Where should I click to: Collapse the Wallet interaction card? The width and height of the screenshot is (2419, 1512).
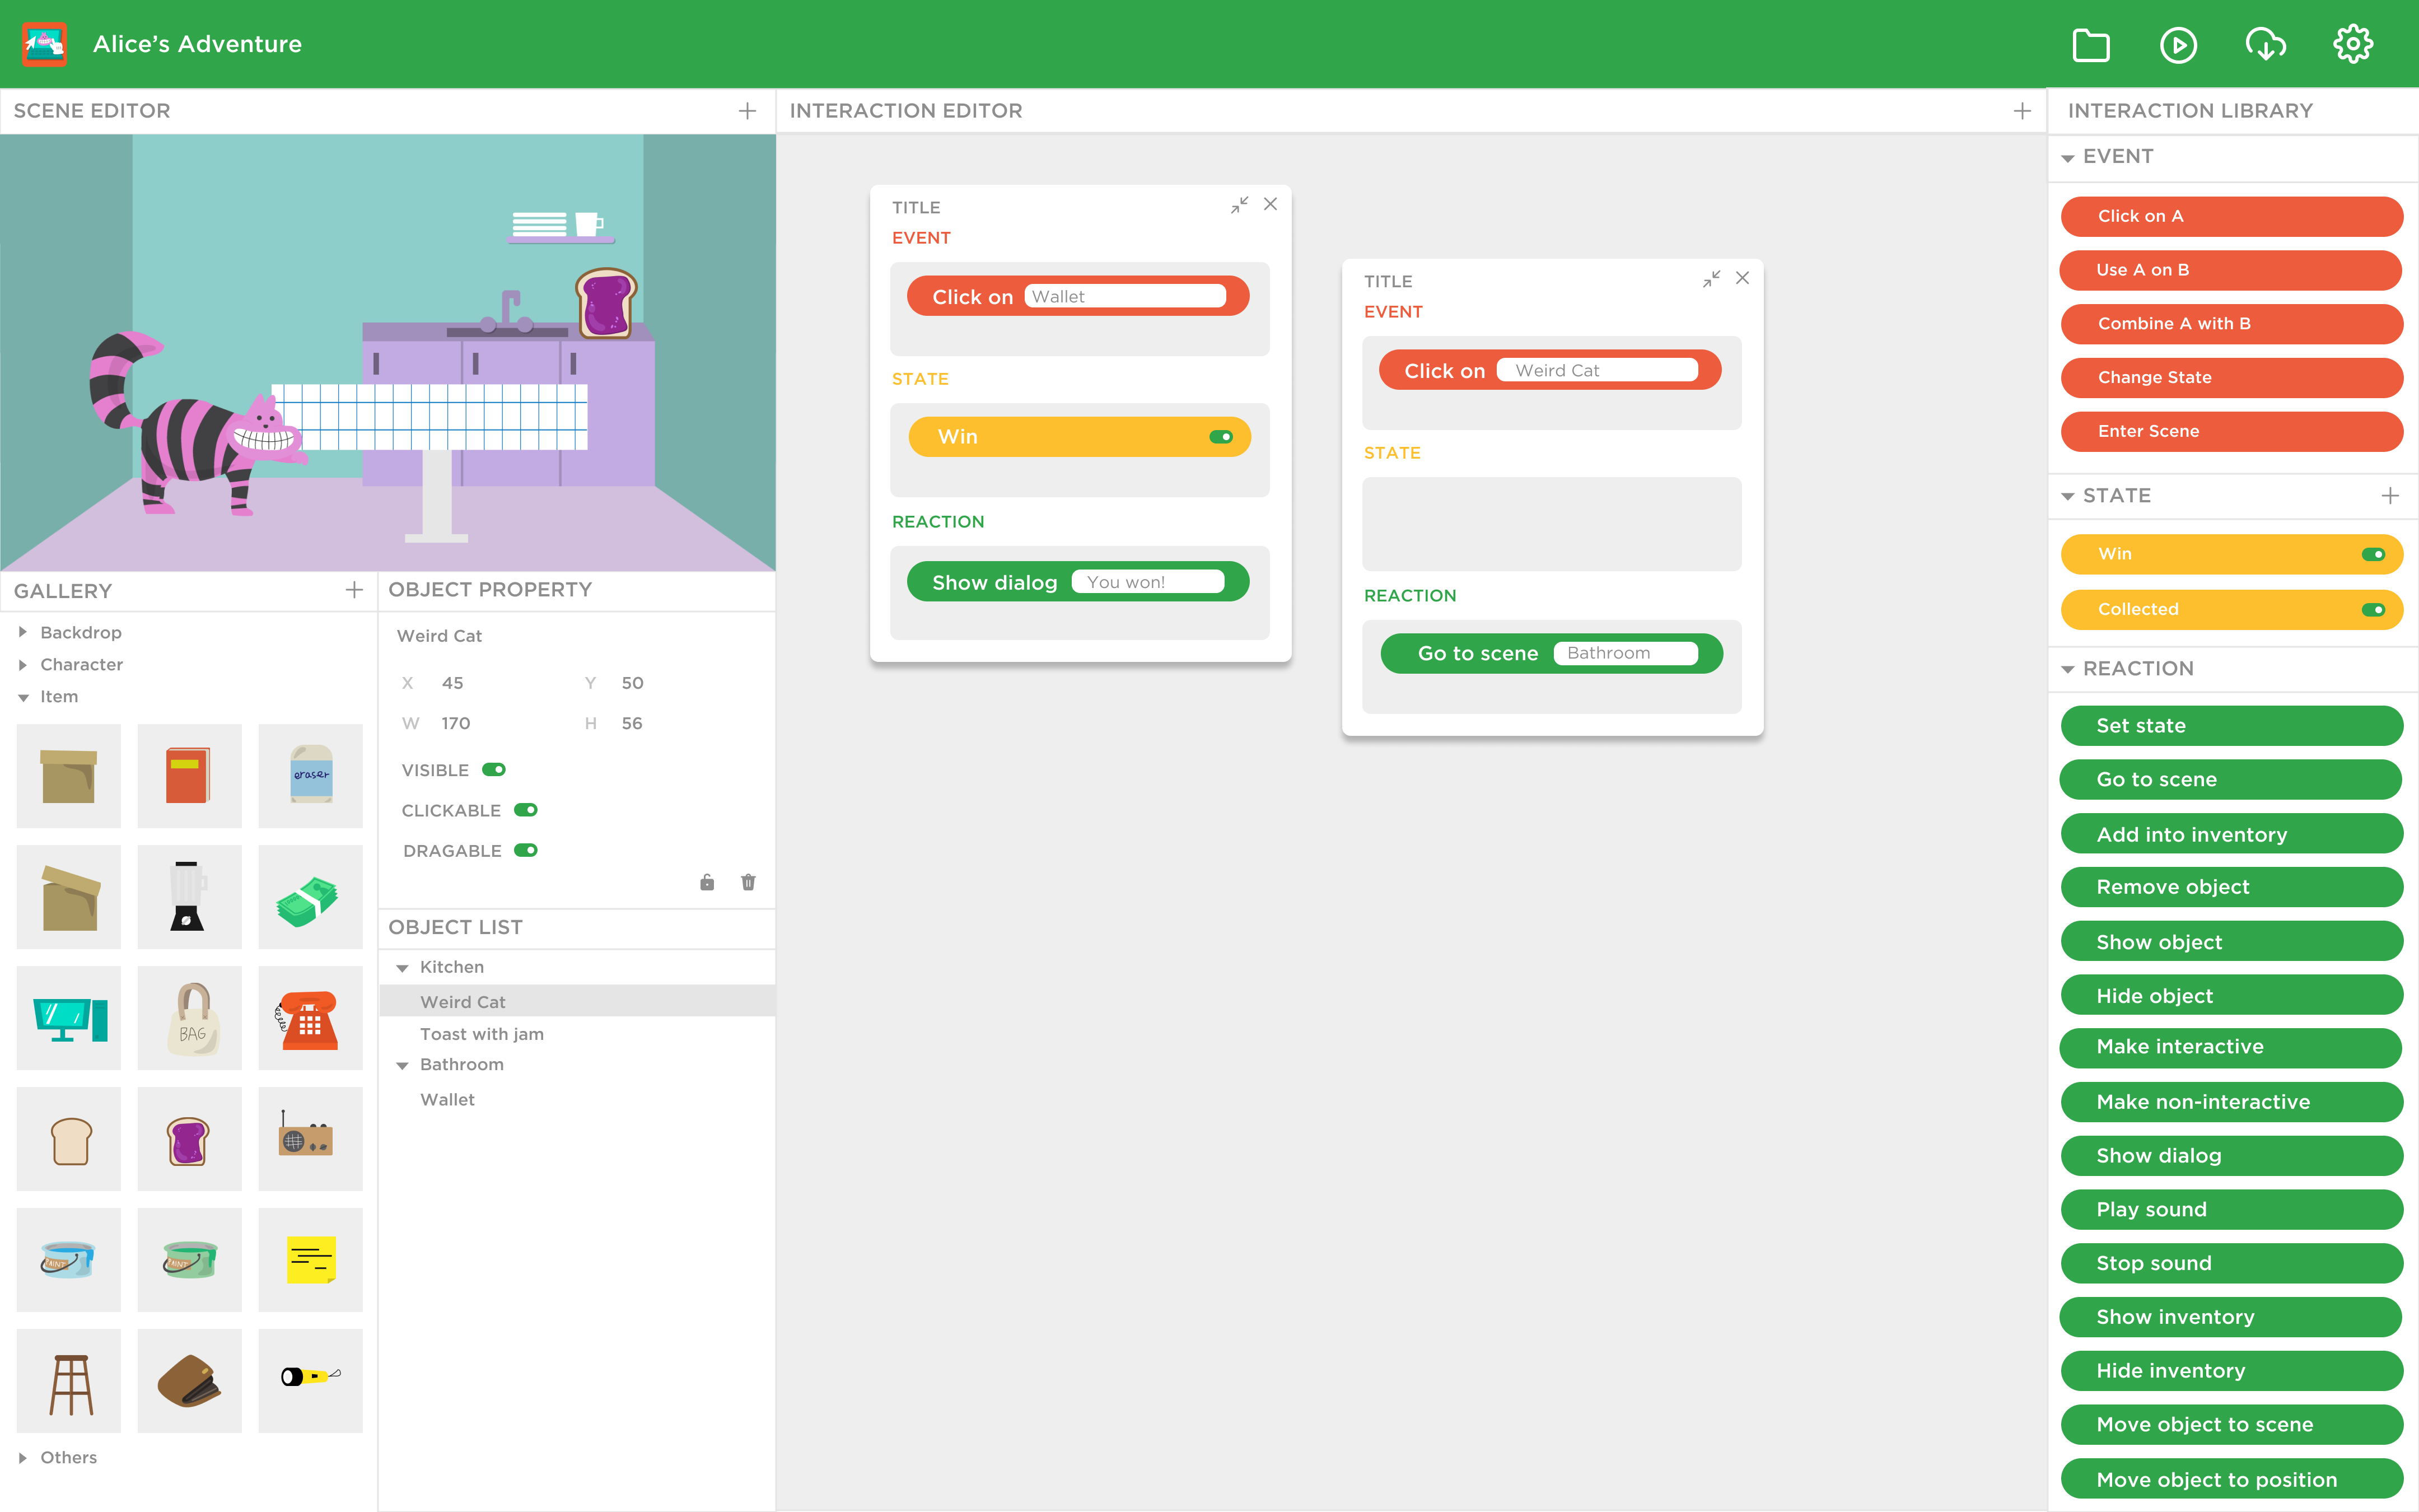pyautogui.click(x=1240, y=205)
